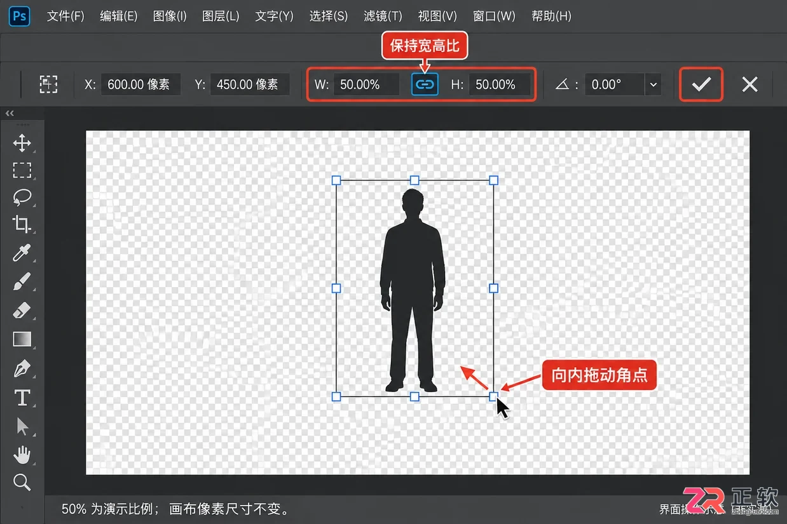Cancel transform with the X button
Screen dimensions: 787x524
coord(749,84)
